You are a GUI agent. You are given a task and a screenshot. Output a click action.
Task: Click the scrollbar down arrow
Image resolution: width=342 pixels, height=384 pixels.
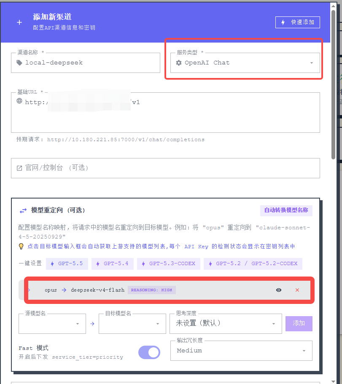tap(333, 381)
